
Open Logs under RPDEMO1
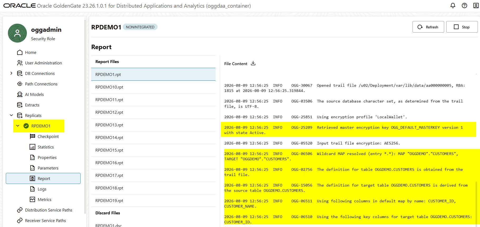point(42,189)
